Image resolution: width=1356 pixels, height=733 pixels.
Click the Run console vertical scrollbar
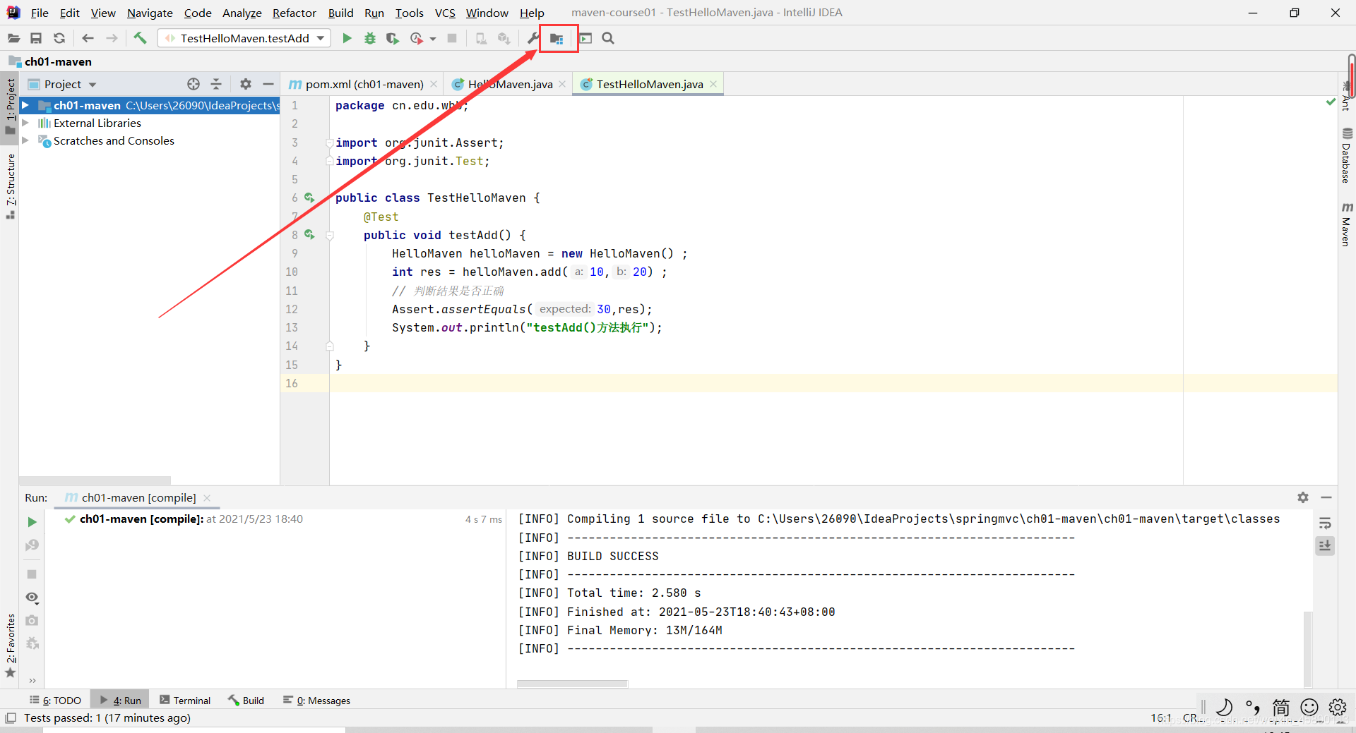point(1307,649)
